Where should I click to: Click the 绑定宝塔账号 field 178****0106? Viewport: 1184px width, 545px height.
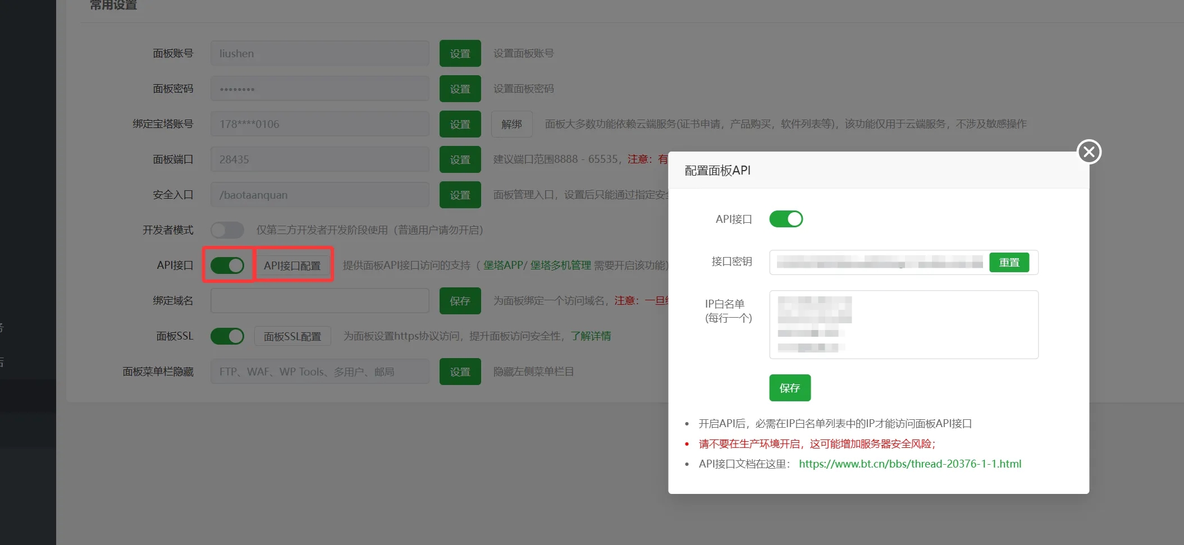(320, 124)
